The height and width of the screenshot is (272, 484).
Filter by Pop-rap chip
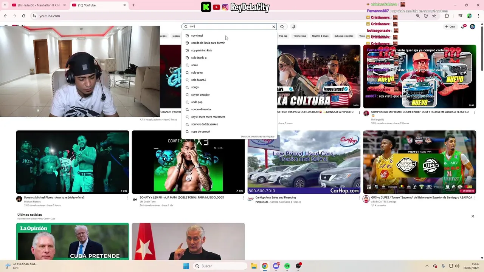(283, 36)
